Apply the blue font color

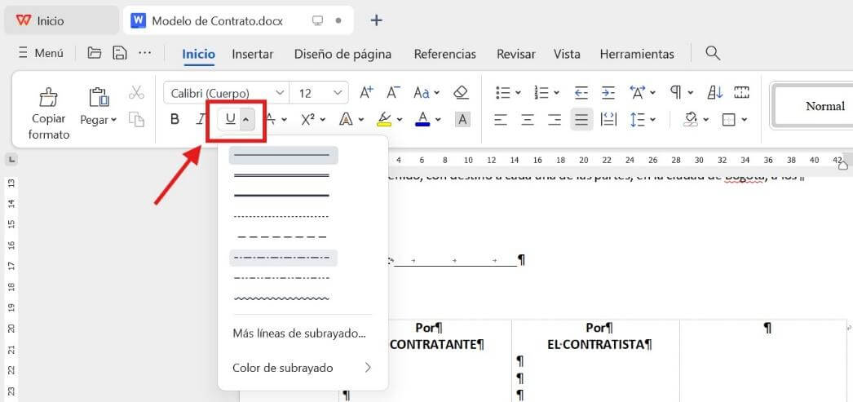(422, 119)
